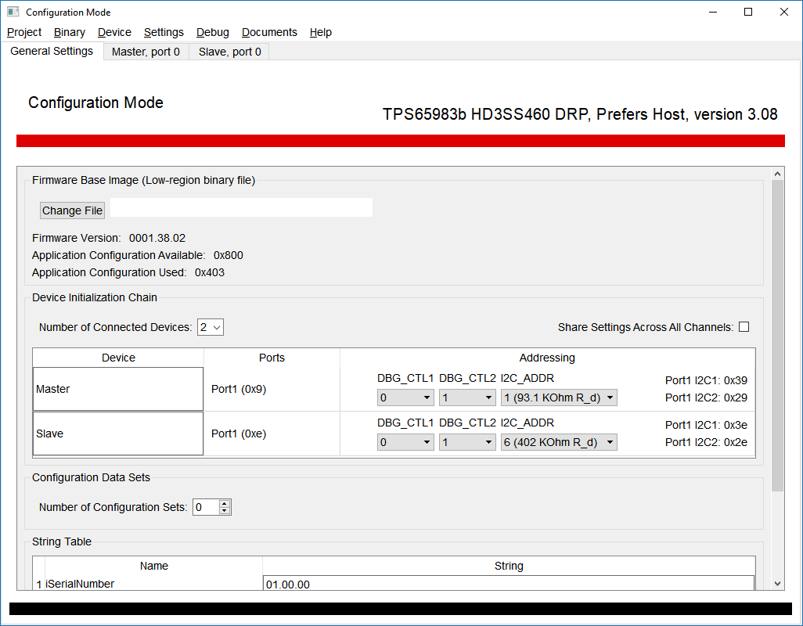The height and width of the screenshot is (626, 803).
Task: Open Master I2C_ADDR dropdown
Action: [x=559, y=398]
